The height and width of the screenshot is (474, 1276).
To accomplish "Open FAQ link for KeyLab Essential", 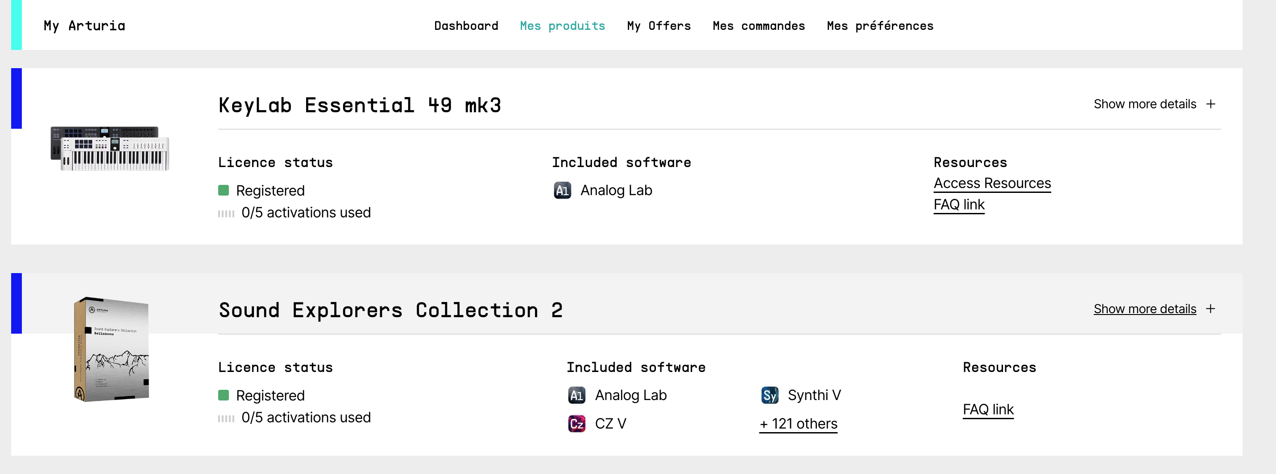I will click(959, 205).
